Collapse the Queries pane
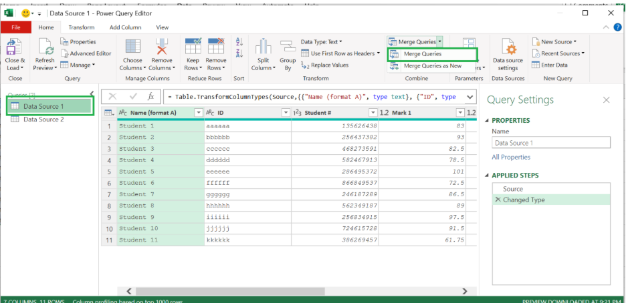Viewport: 626px width, 303px height. point(92,93)
